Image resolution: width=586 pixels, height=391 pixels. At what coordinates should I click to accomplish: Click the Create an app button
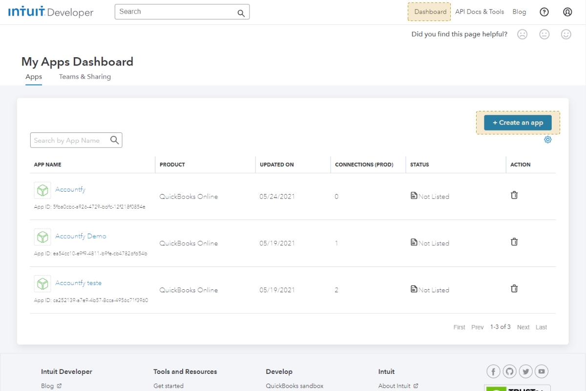pos(518,122)
